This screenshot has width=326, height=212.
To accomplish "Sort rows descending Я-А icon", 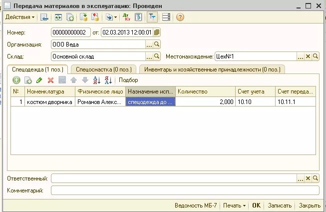I will coord(108,80).
